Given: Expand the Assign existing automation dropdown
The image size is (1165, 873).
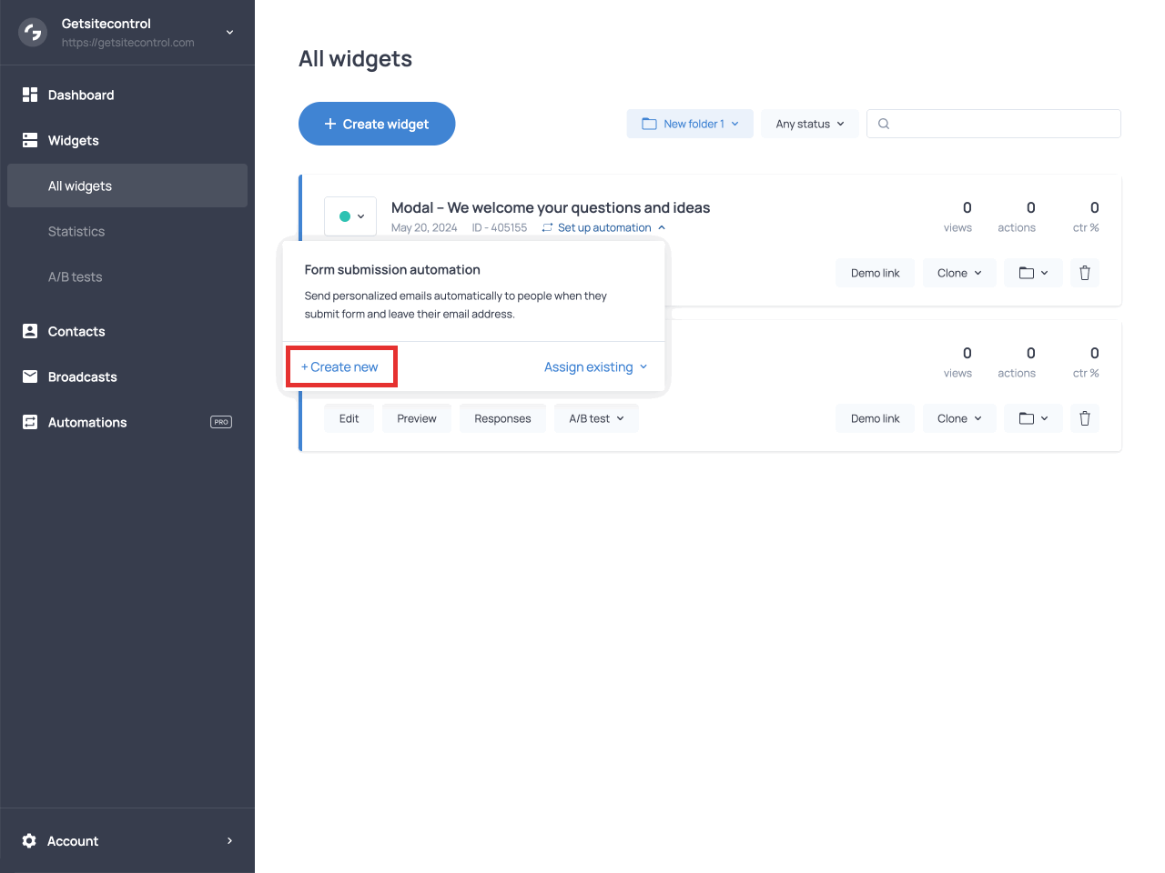Looking at the screenshot, I should [x=596, y=366].
